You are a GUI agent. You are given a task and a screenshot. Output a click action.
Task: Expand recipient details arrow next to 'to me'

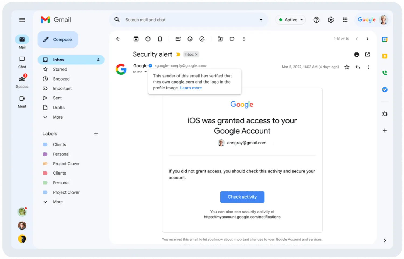(145, 72)
